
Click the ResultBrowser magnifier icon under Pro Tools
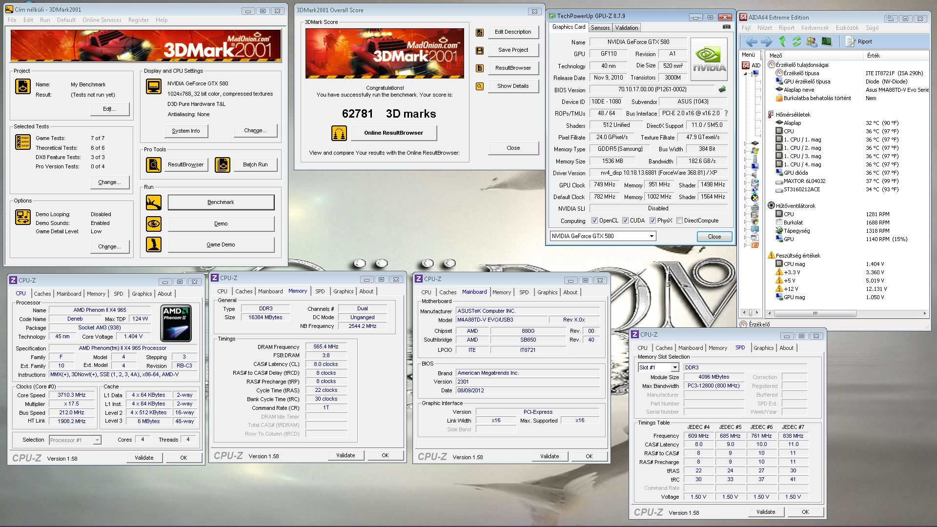[154, 164]
